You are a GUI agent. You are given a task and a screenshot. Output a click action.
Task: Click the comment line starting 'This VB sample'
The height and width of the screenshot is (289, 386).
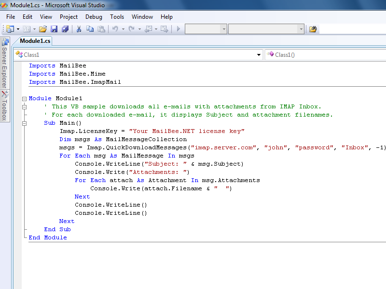[x=183, y=106]
